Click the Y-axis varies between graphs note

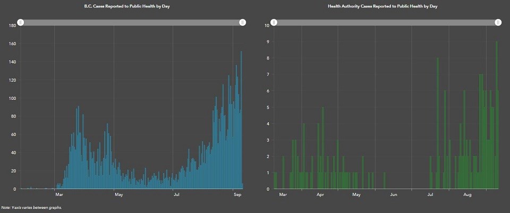coord(31,208)
